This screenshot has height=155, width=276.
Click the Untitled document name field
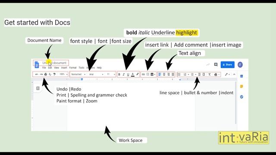point(54,63)
